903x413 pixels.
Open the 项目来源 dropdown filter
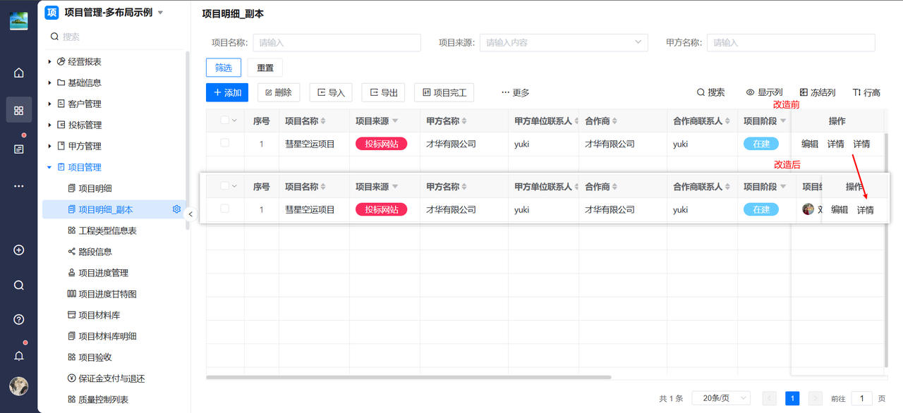[x=564, y=42]
